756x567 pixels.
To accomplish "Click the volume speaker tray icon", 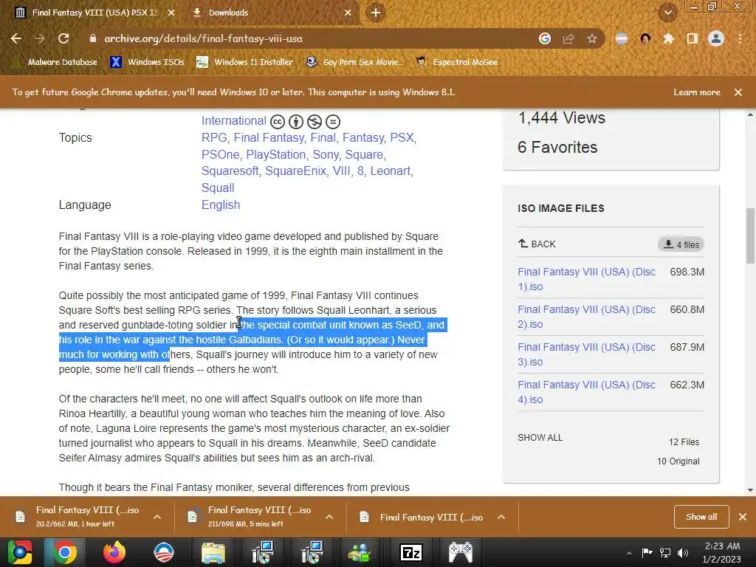I will (x=683, y=552).
